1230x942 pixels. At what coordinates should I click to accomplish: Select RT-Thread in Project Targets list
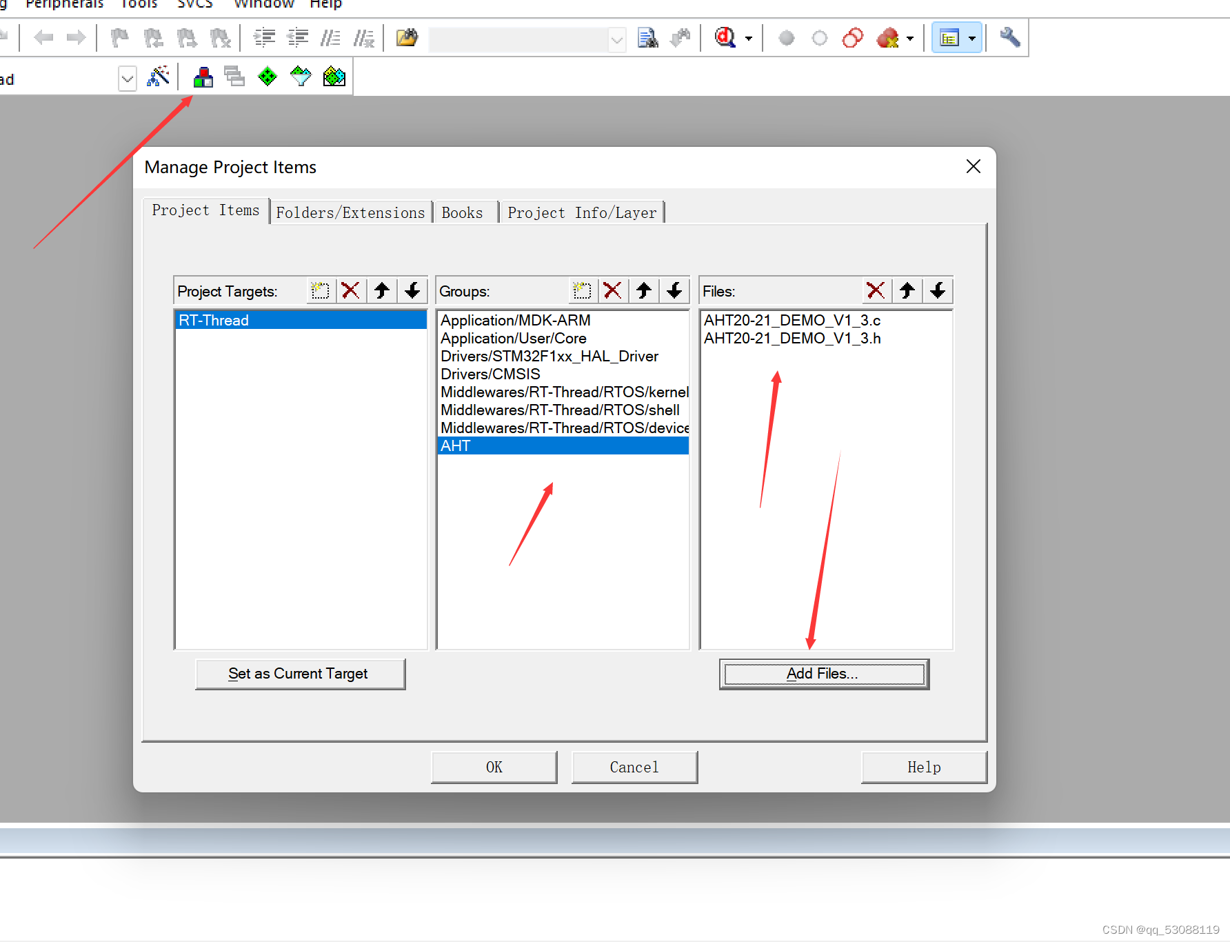click(301, 320)
